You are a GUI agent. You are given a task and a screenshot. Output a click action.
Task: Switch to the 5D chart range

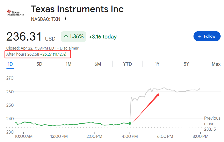point(39,64)
